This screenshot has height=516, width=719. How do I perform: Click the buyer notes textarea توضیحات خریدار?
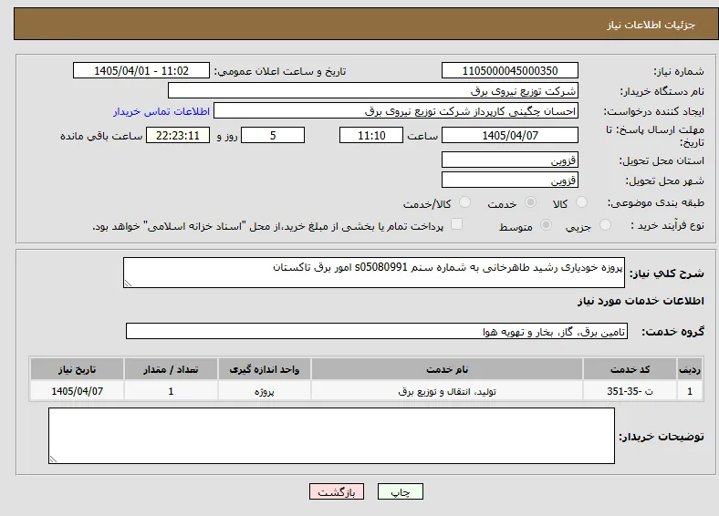[x=331, y=436]
